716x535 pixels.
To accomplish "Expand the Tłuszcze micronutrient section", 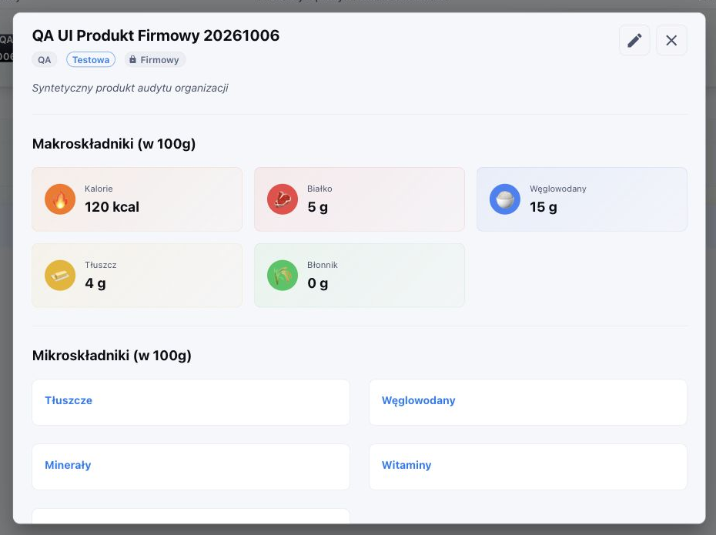I will pyautogui.click(x=191, y=402).
